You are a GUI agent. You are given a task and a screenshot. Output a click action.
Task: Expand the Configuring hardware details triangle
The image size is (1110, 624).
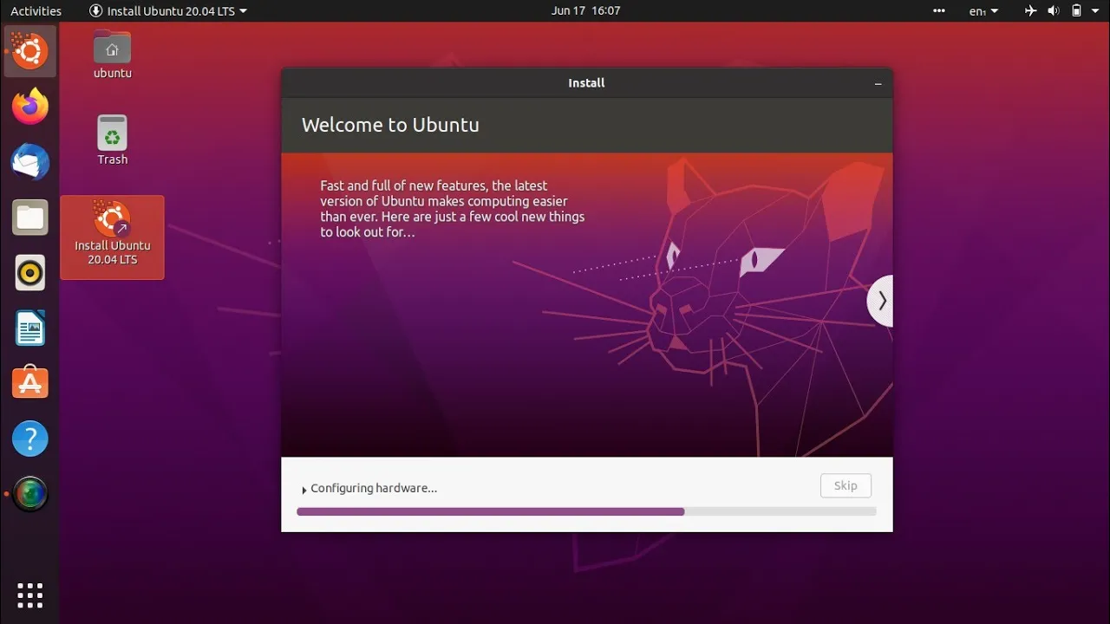tap(304, 490)
